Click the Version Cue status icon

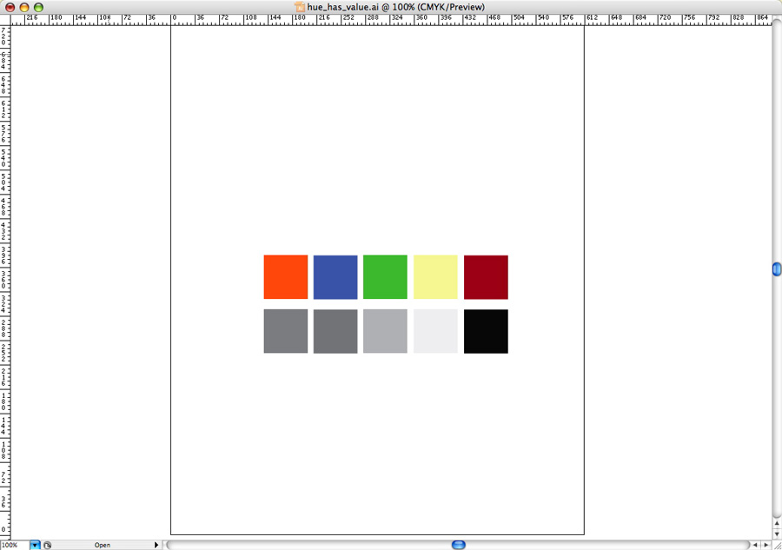[48, 545]
